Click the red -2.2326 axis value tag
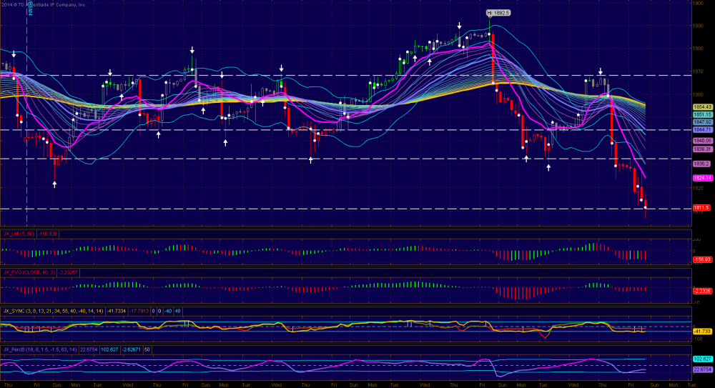 coord(702,291)
